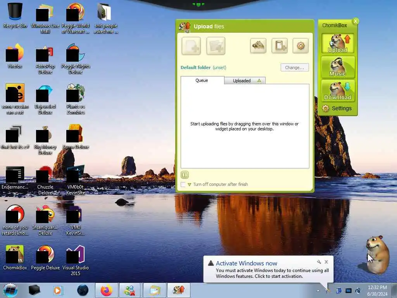Click Firefox in the taskbar

[106, 290]
